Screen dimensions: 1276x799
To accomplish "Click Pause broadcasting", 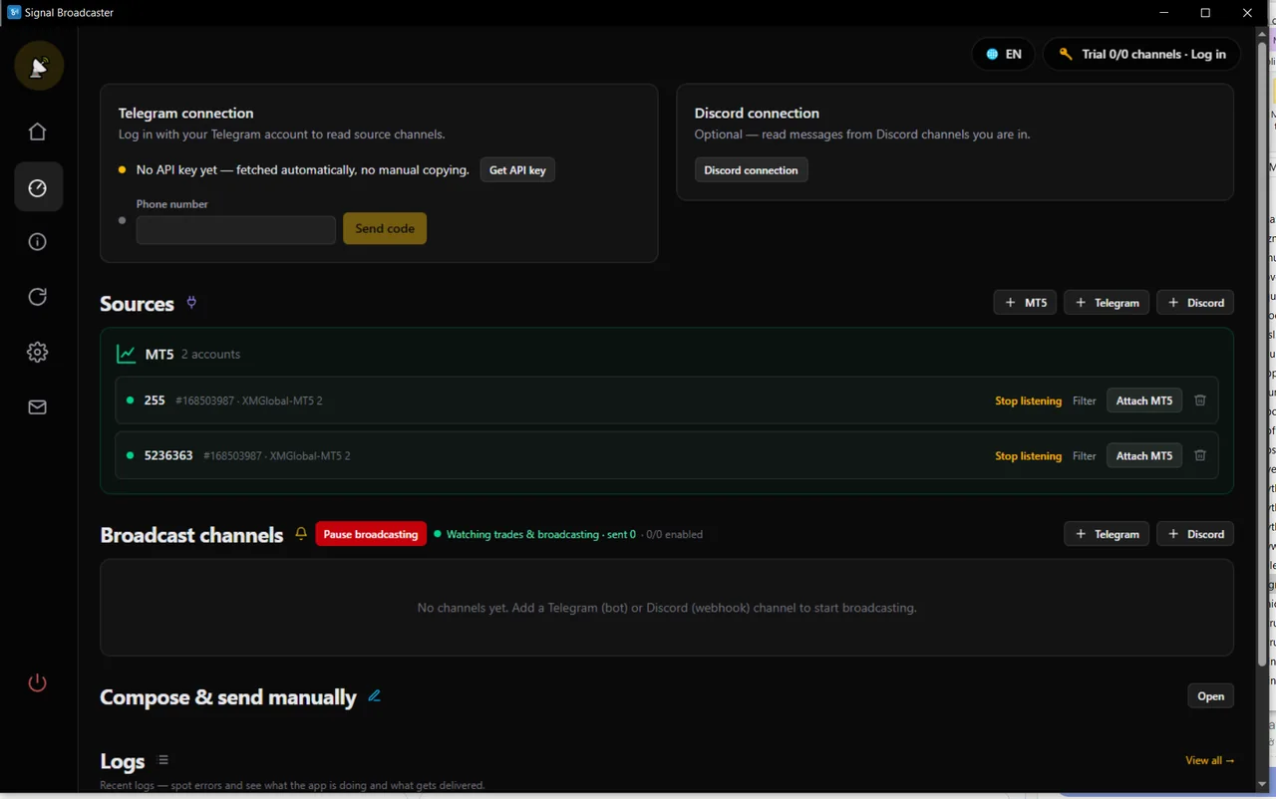I will 371,534.
